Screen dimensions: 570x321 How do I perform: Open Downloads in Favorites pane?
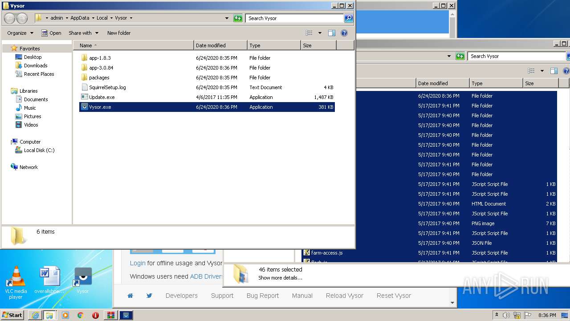click(36, 66)
